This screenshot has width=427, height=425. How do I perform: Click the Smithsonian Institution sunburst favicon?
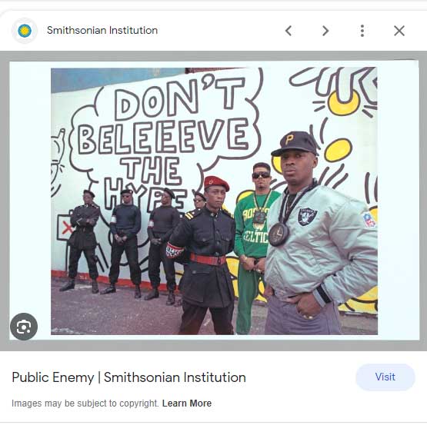25,31
